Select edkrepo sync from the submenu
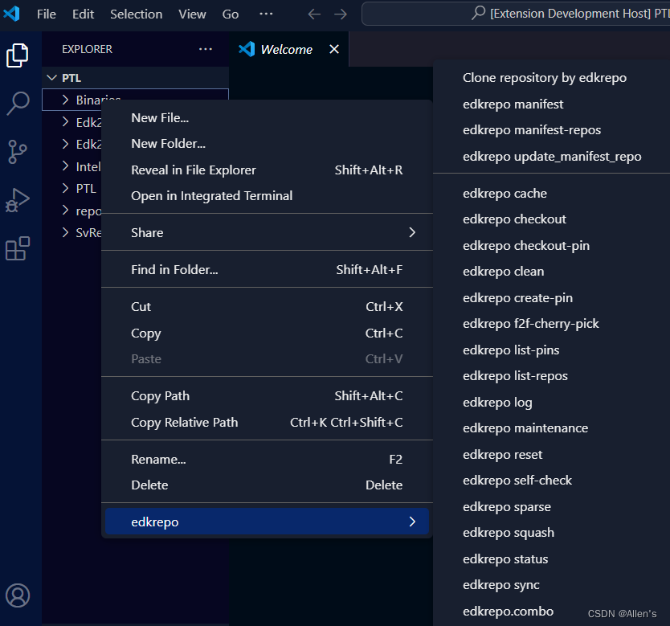This screenshot has width=670, height=626. click(x=500, y=584)
